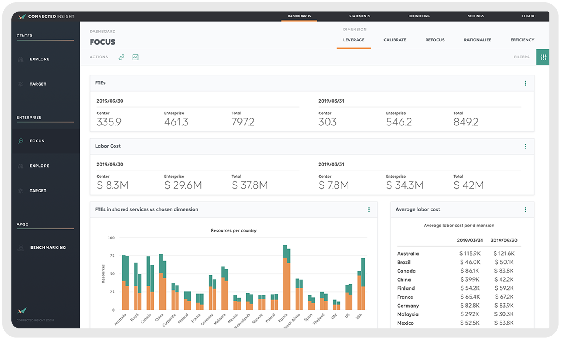Open the Statements menu in top navigation
561x340 pixels.
point(359,16)
